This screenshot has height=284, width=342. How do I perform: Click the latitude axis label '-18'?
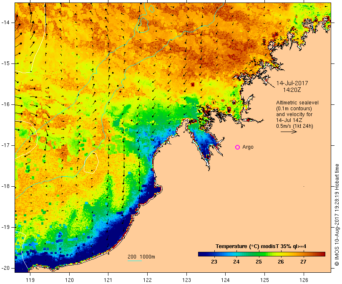pos(5,186)
